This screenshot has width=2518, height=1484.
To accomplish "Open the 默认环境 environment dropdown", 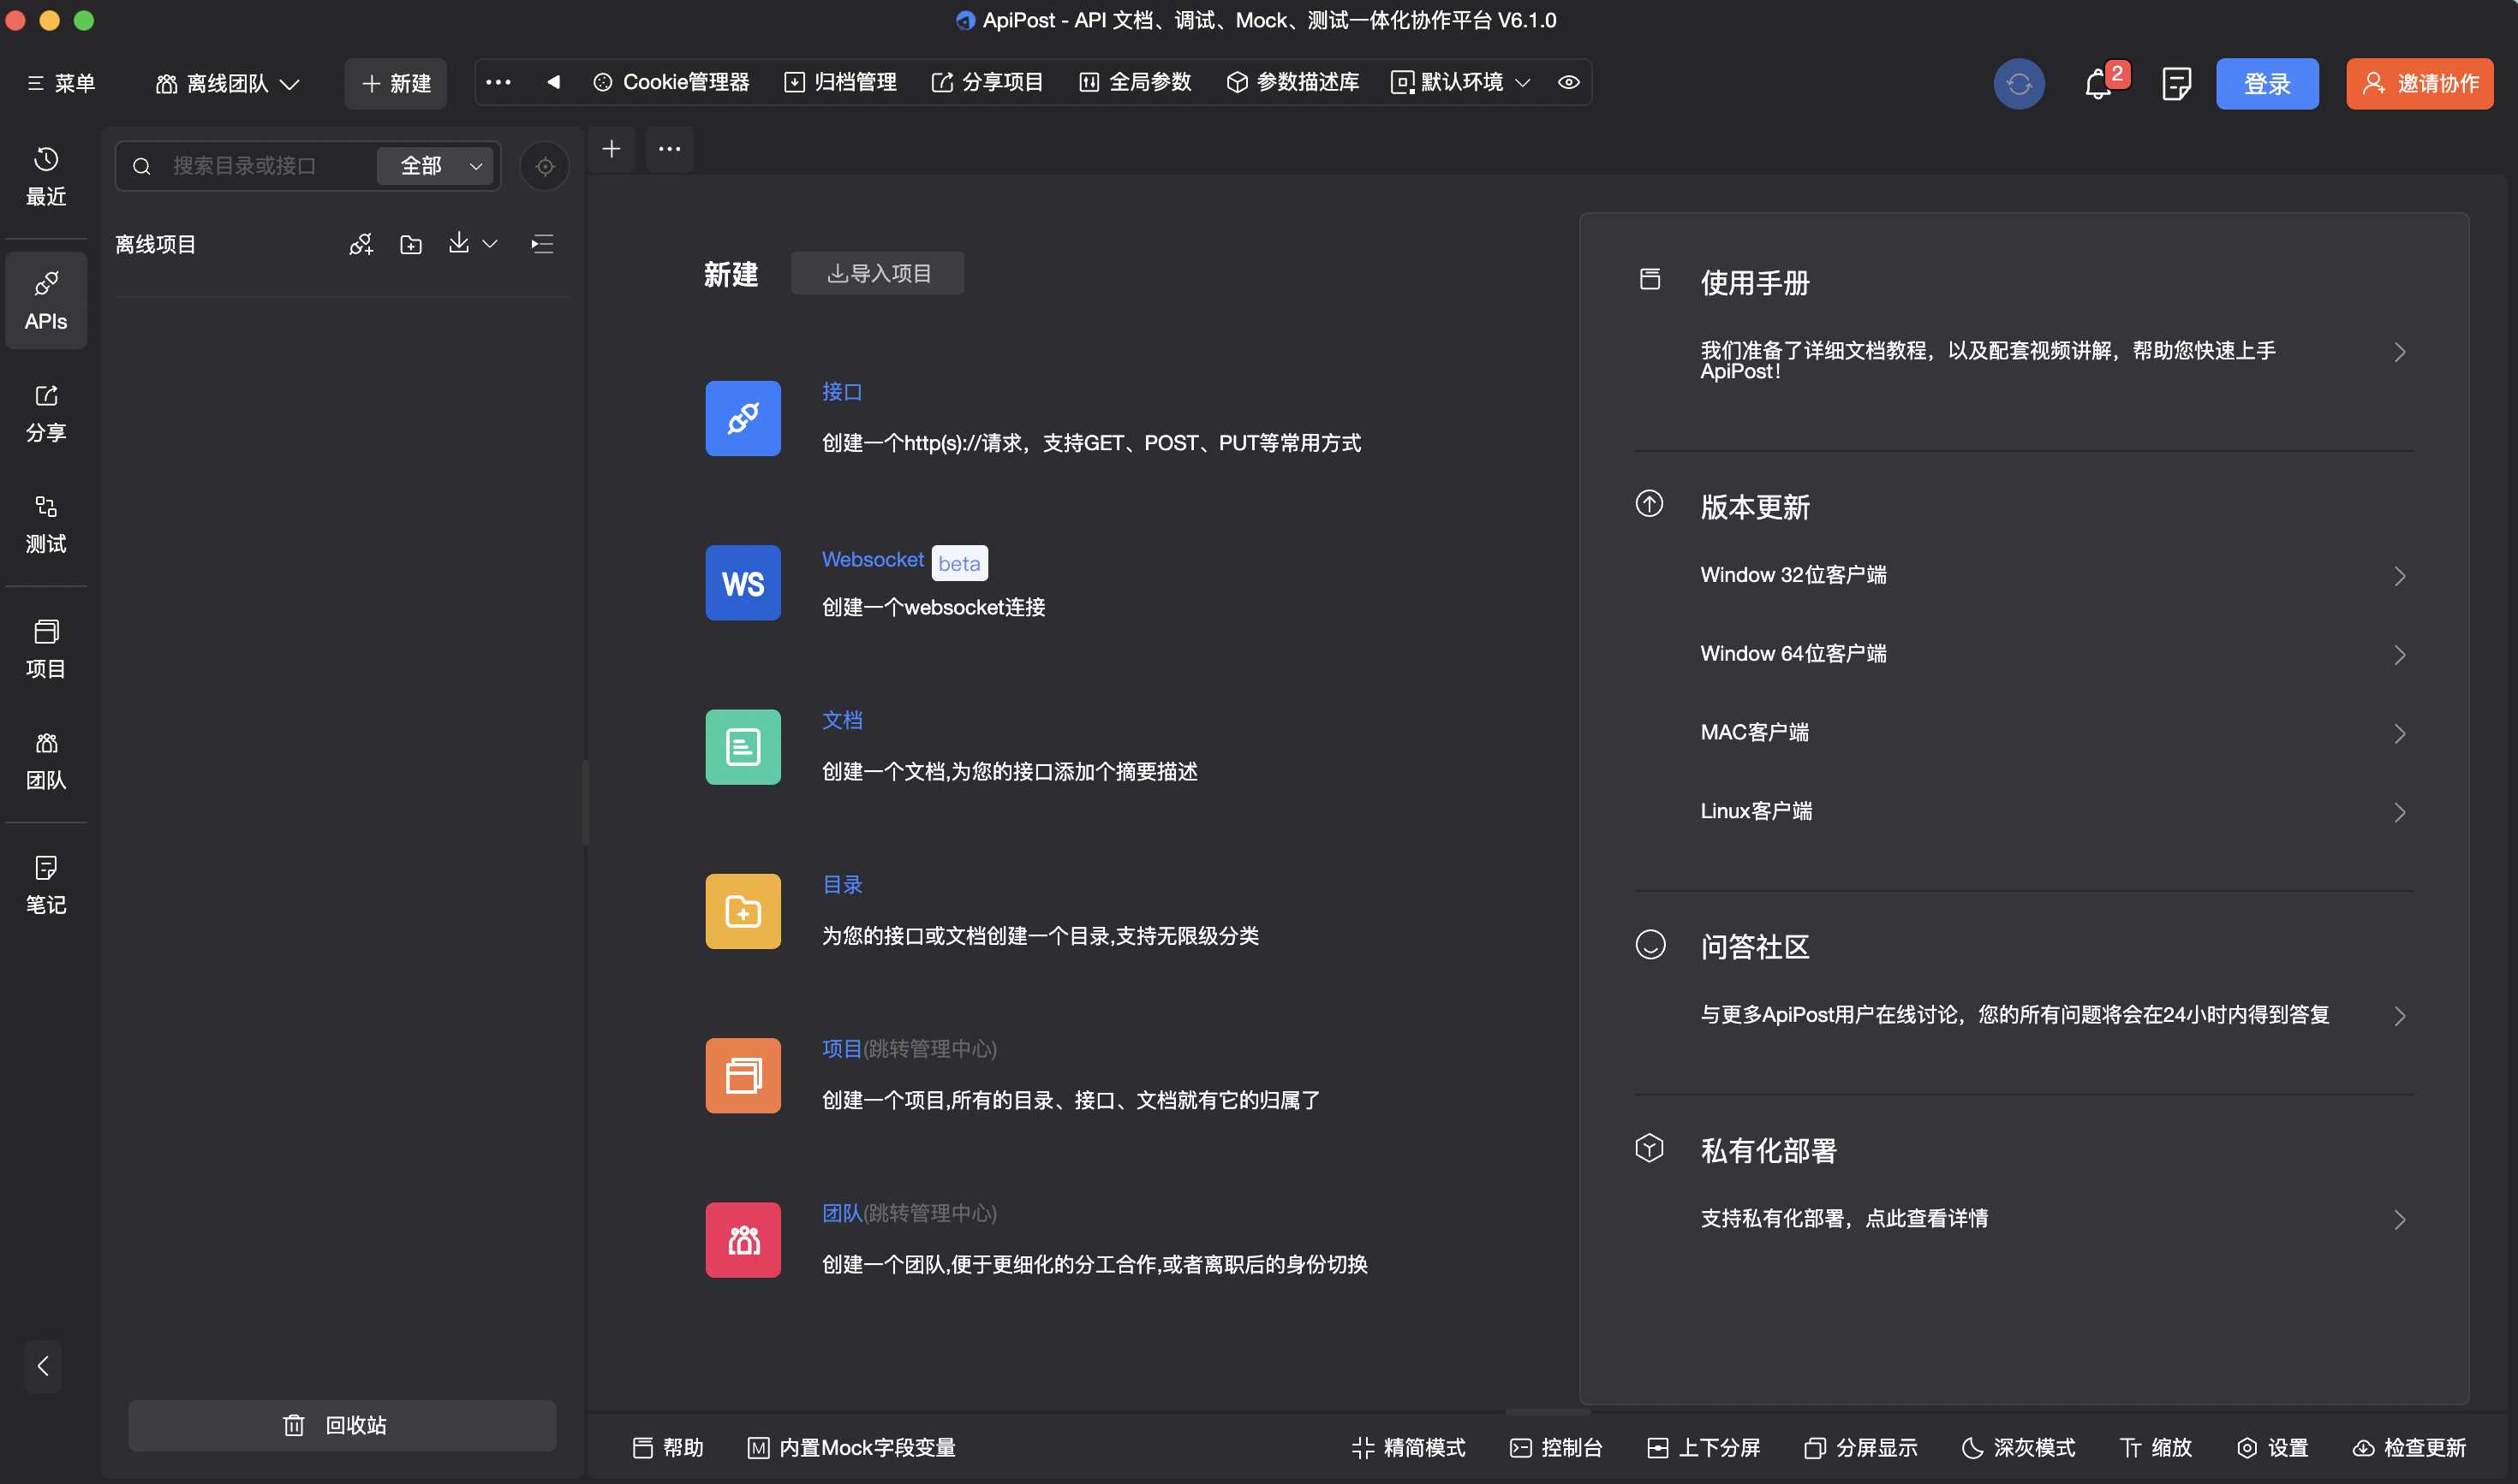I will (x=1461, y=82).
